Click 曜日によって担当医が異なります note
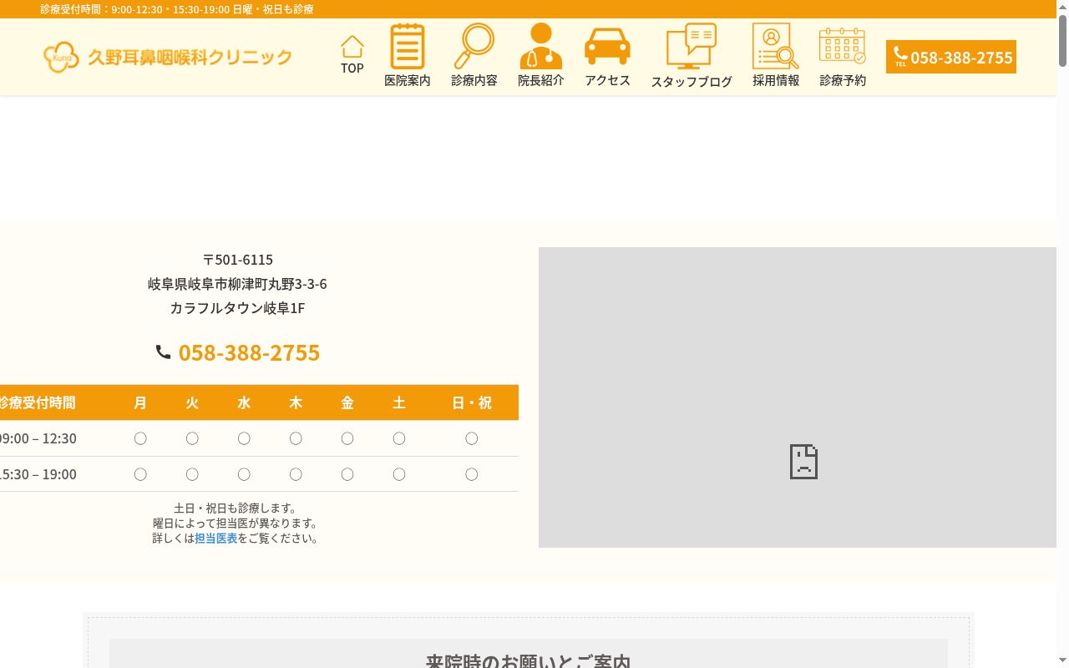The height and width of the screenshot is (668, 1069). [x=236, y=524]
